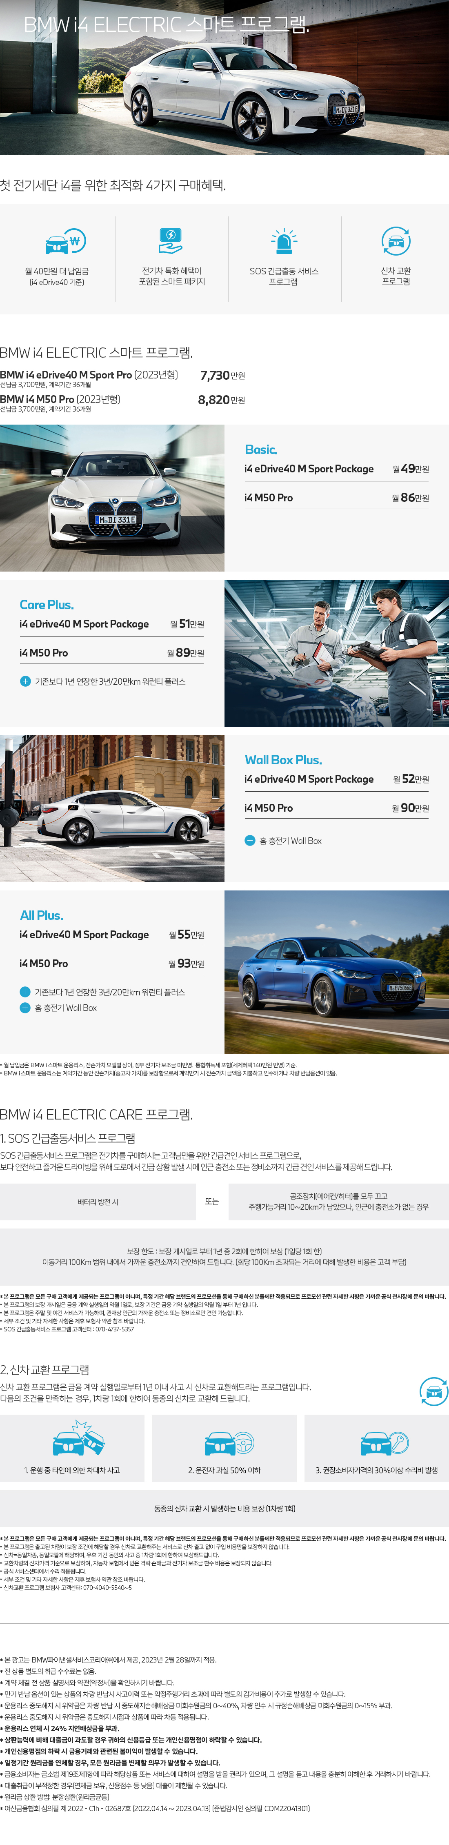Click the plus icon beside Care Plus warranty
This screenshot has width=449, height=1845.
point(25,681)
